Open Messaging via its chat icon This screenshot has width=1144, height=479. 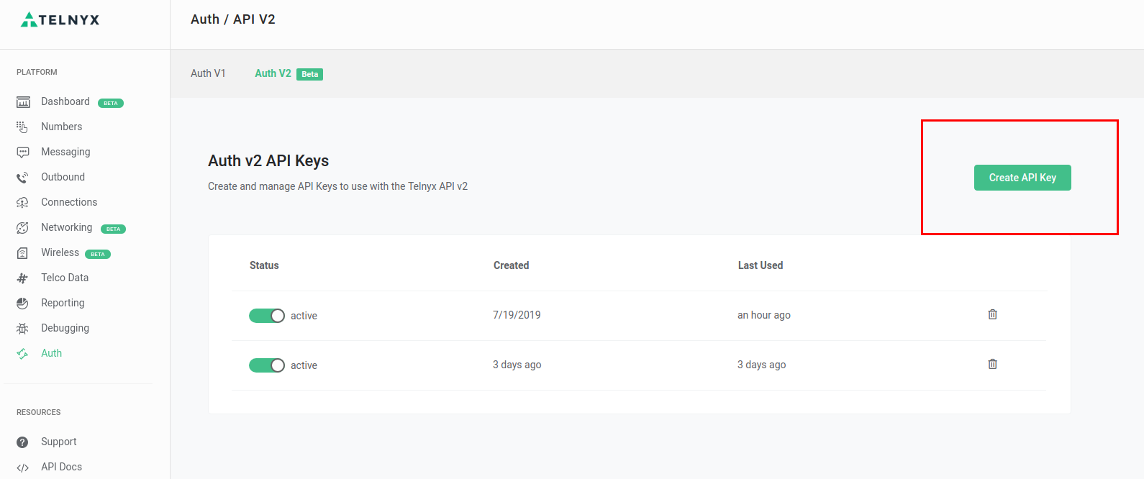click(x=23, y=152)
